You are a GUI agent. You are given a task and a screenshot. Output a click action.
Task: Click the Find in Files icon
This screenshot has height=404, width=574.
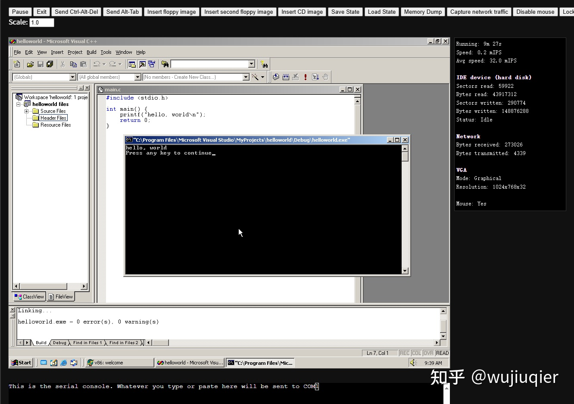pos(165,64)
